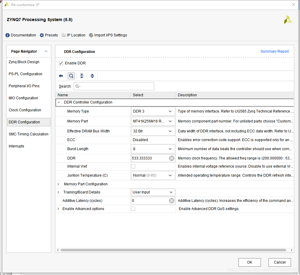The image size is (300, 275).
Task: Enable the Internal Vref checkbox
Action: (133, 166)
